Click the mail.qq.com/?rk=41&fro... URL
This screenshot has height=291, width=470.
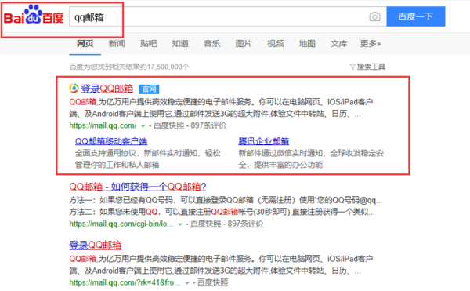click(x=125, y=282)
